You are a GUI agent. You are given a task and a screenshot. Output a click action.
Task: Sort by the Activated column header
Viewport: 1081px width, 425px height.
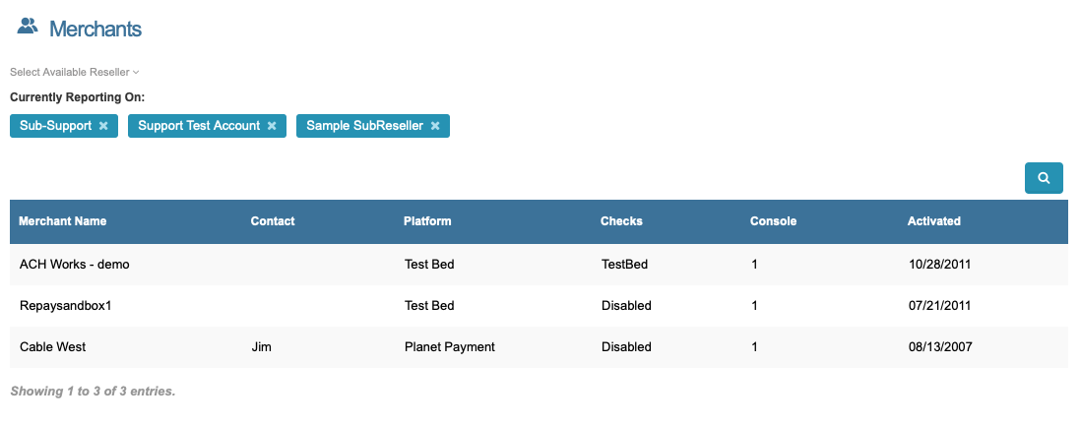(x=933, y=221)
